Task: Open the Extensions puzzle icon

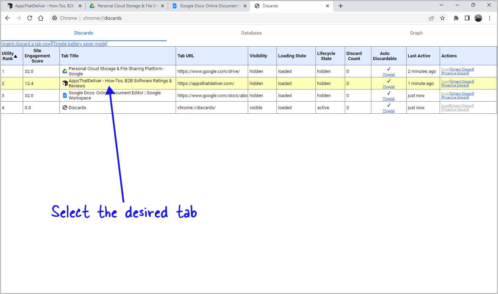Action: (456, 18)
